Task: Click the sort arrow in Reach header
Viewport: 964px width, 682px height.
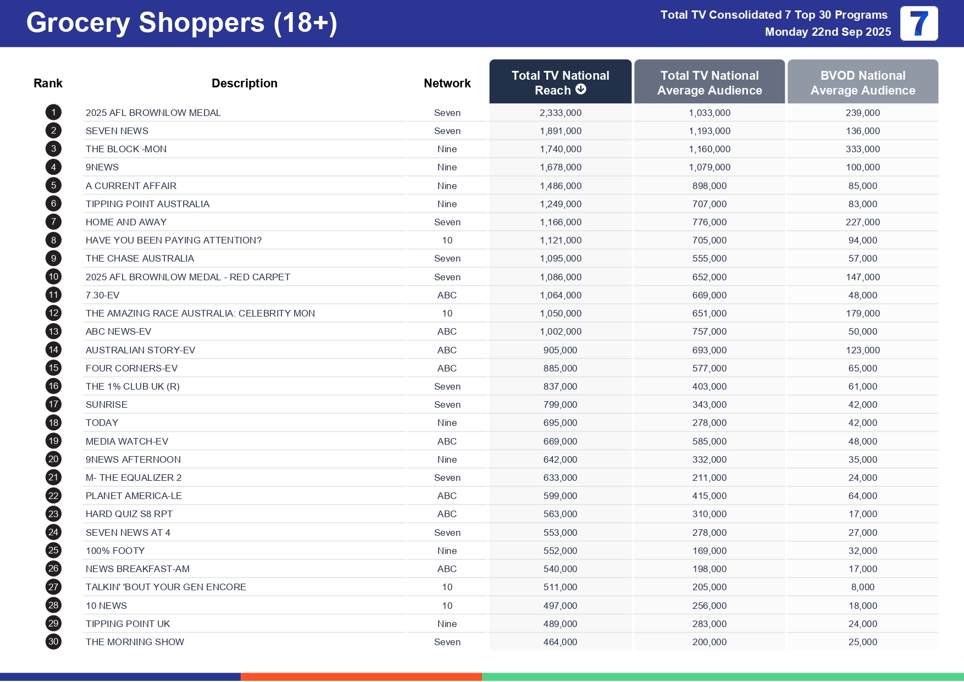Action: 580,90
